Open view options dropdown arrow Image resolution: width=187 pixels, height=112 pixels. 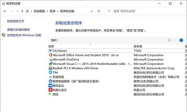point(174,40)
